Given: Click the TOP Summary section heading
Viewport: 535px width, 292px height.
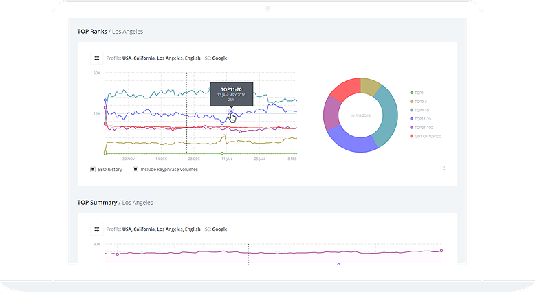Looking at the screenshot, I should [115, 203].
